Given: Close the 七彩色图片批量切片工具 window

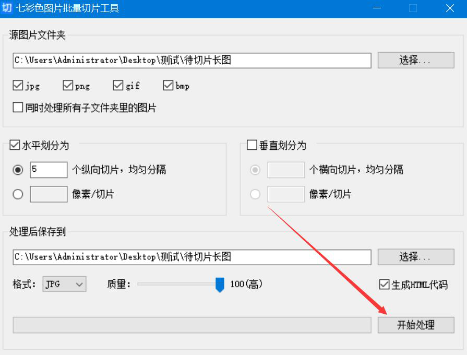Looking at the screenshot, I should point(450,8).
